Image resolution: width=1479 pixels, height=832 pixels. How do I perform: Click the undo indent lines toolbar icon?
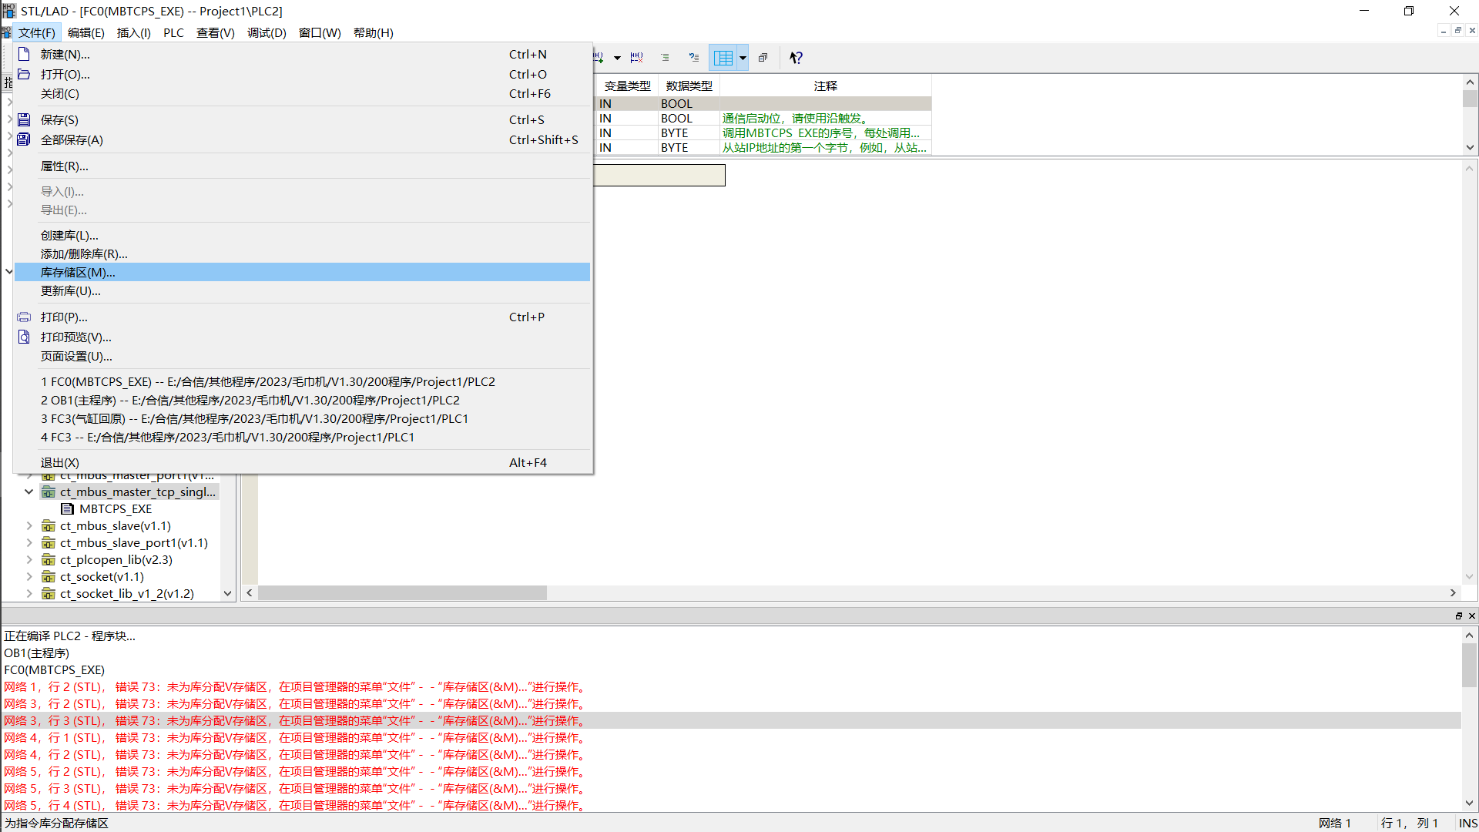(694, 58)
